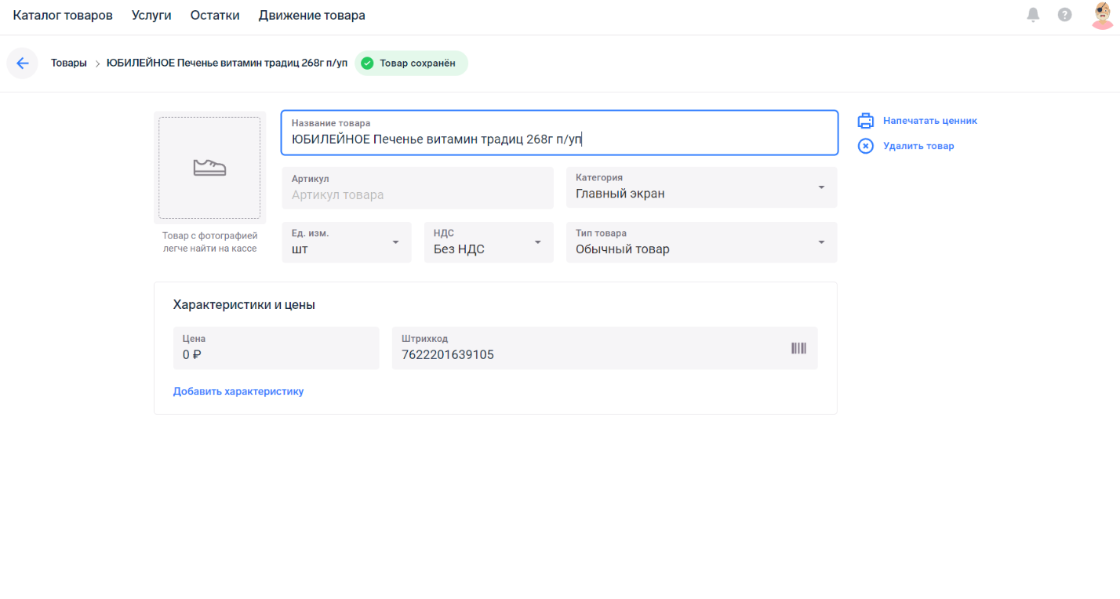Click the back arrow button

22,64
